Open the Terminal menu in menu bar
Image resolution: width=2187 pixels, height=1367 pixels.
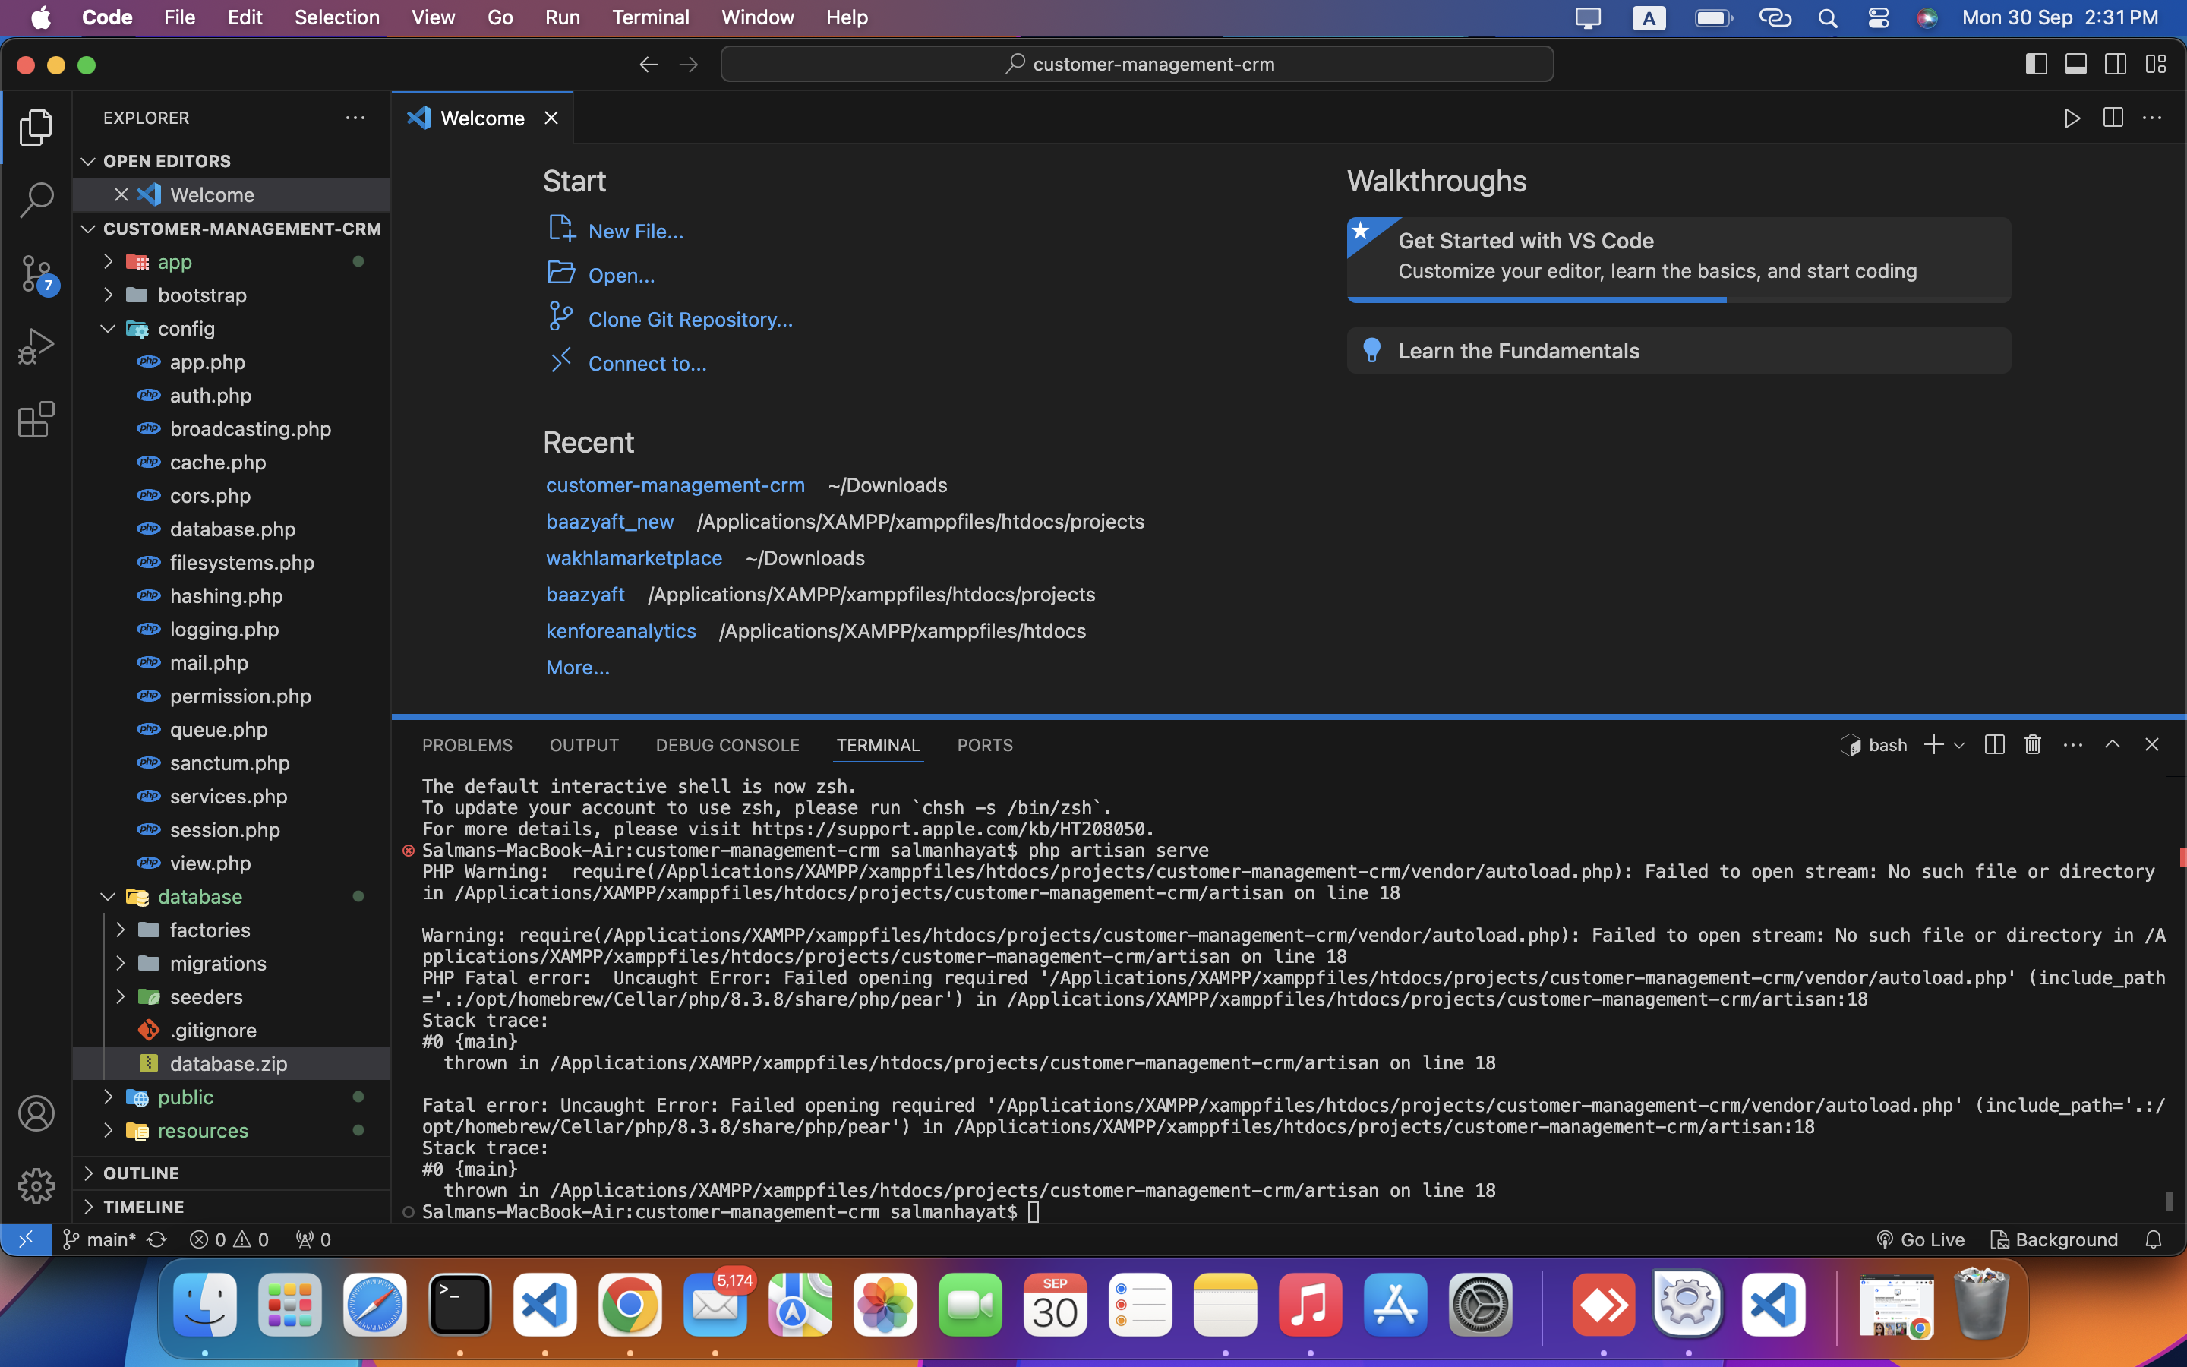click(x=650, y=17)
